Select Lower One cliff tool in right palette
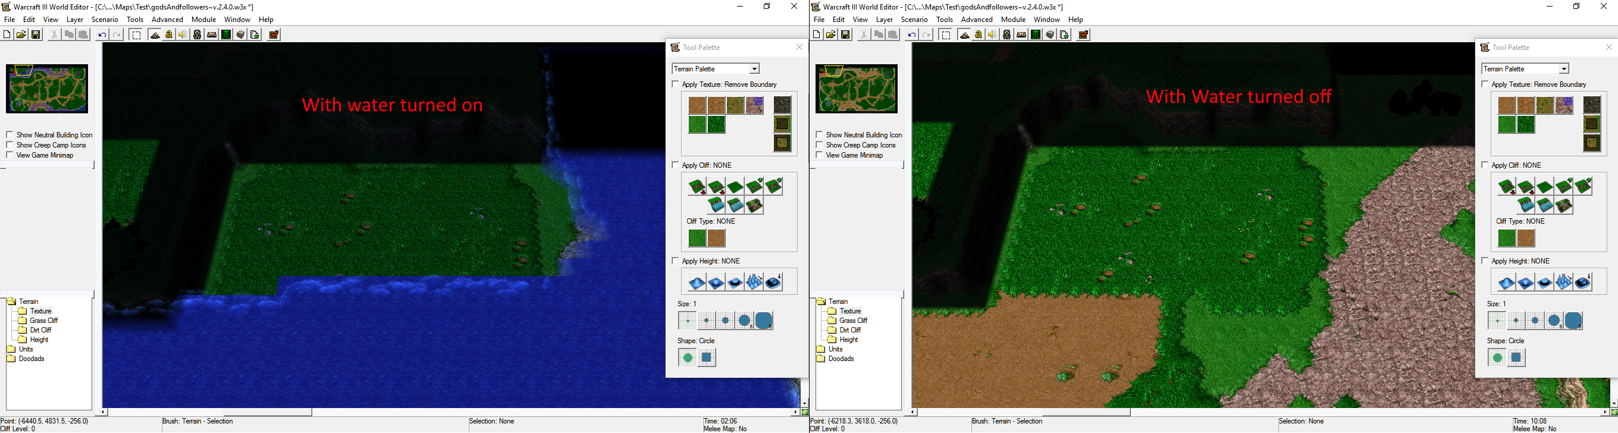Screen dimensions: 1618x433 (x=1526, y=186)
